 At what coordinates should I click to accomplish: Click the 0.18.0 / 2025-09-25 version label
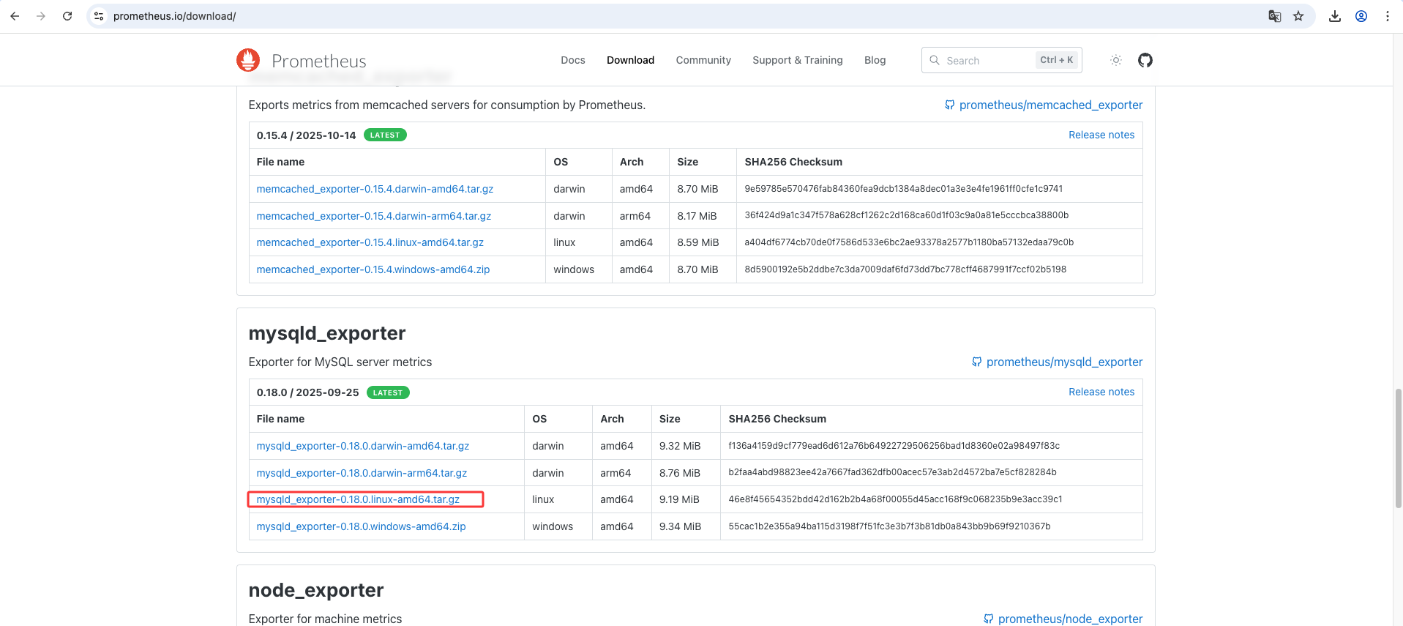pyautogui.click(x=307, y=392)
